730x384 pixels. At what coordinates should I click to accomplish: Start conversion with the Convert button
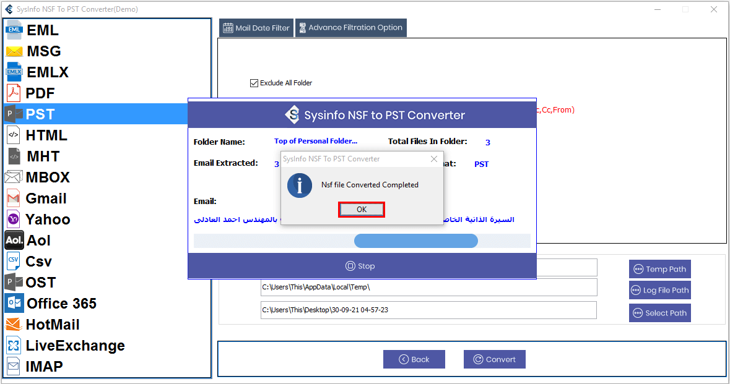click(x=495, y=359)
